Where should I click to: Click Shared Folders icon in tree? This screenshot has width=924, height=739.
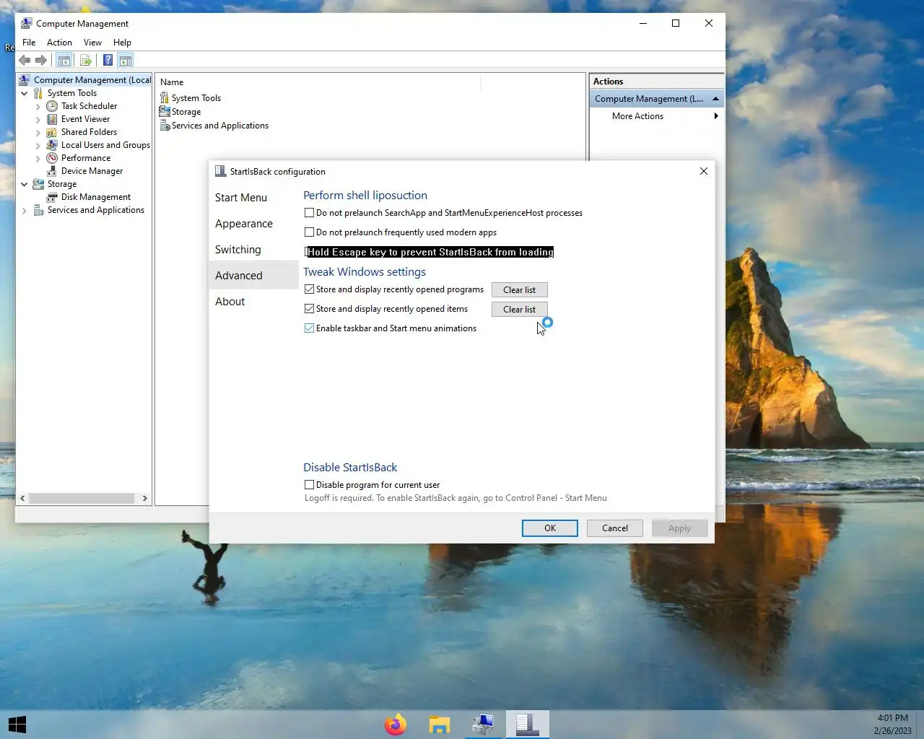(52, 132)
